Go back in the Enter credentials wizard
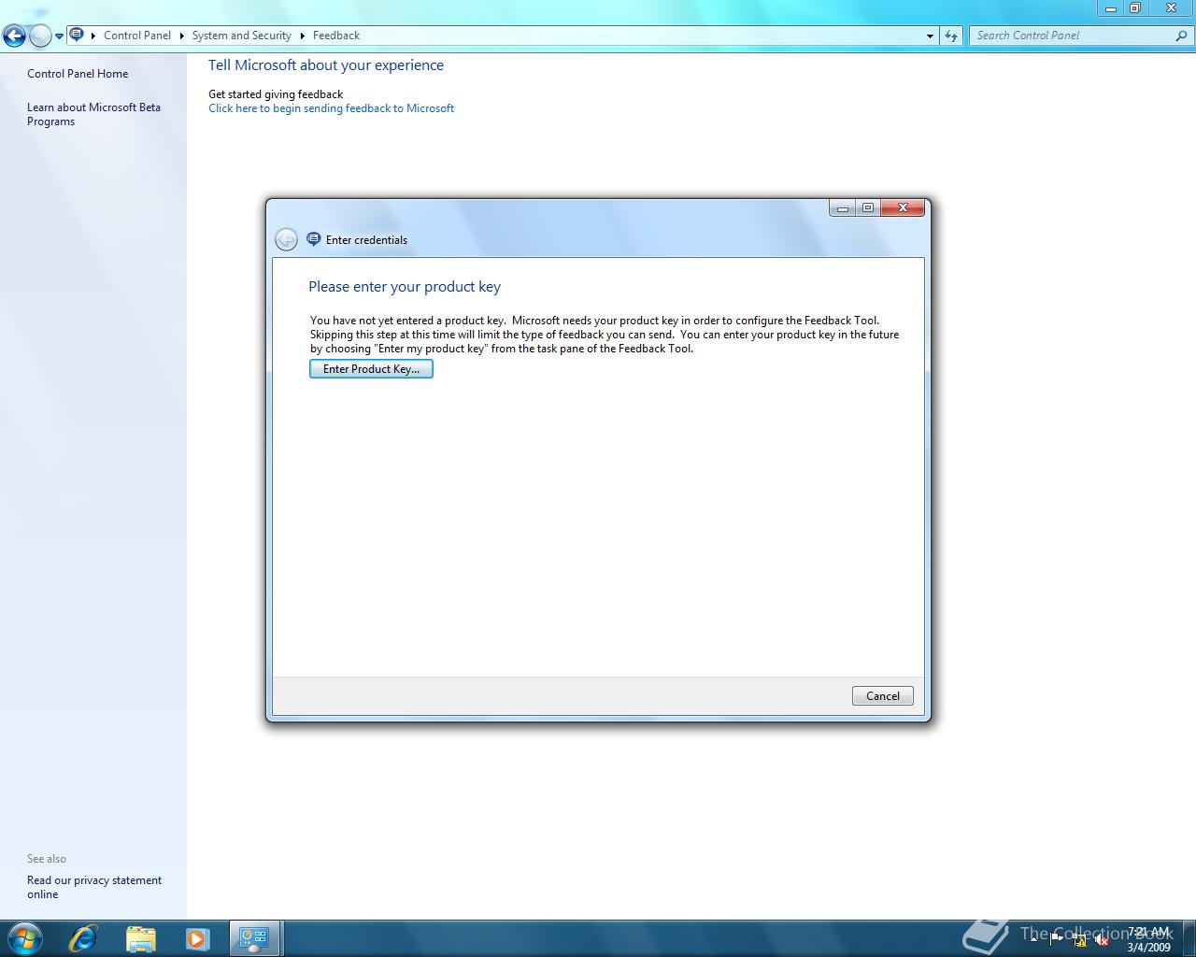Viewport: 1196px width, 957px height. 286,239
